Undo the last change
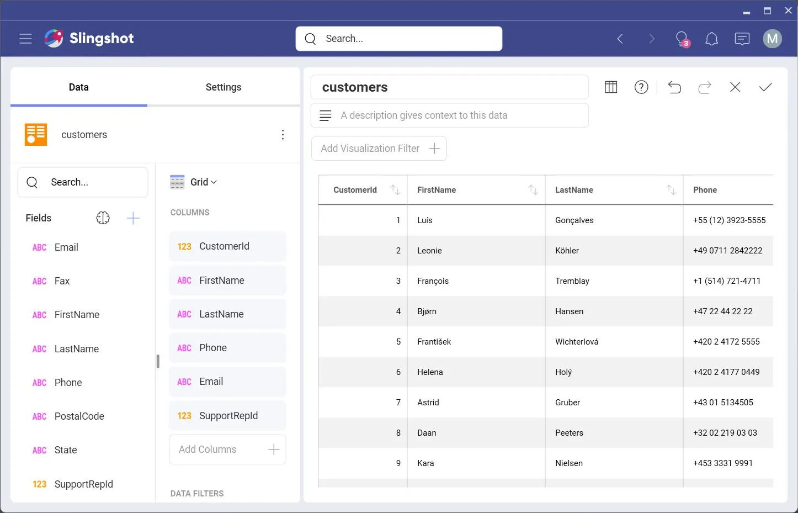 (674, 87)
